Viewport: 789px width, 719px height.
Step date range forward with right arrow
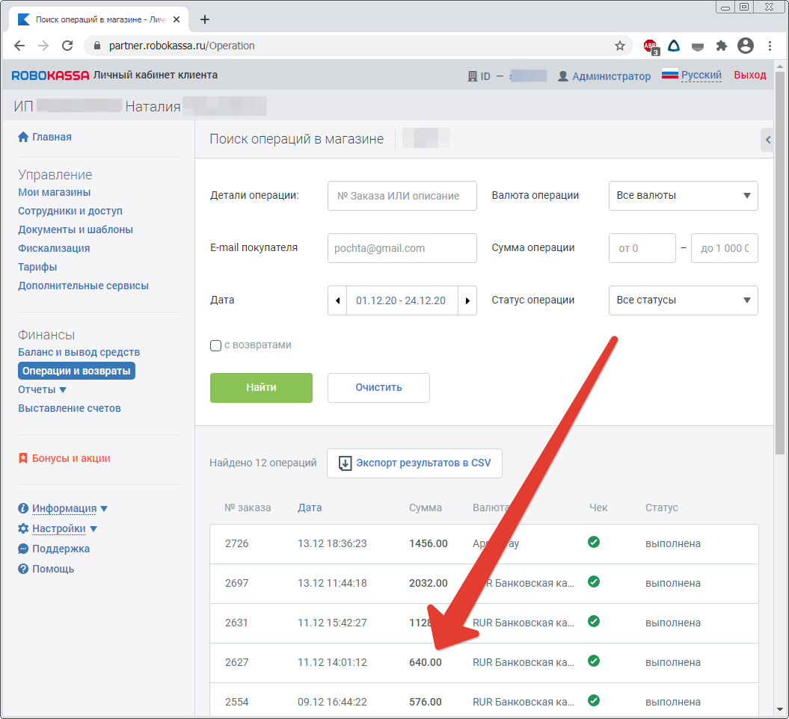tap(467, 300)
